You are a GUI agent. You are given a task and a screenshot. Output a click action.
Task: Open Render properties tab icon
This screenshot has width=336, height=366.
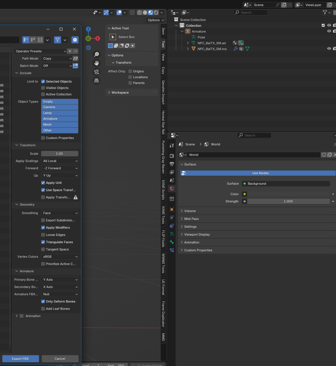coord(172,156)
